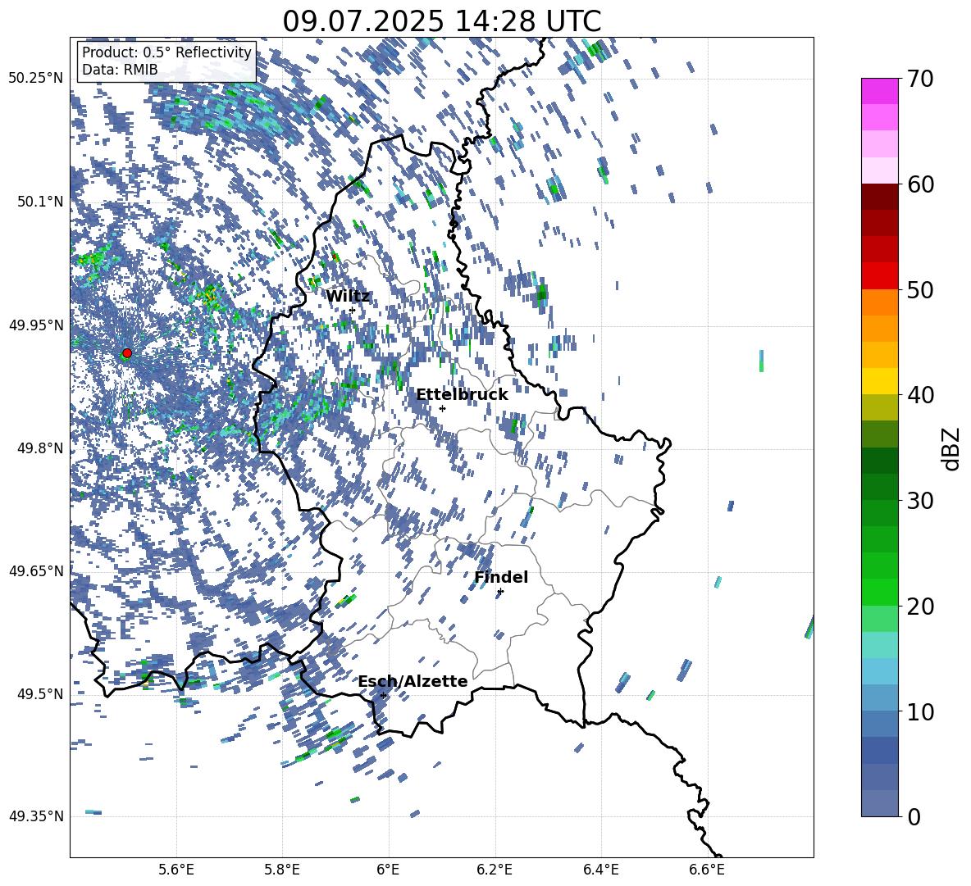This screenshot has height=886, width=971.
Task: Click the 6.6°E longitude label
Action: (707, 870)
